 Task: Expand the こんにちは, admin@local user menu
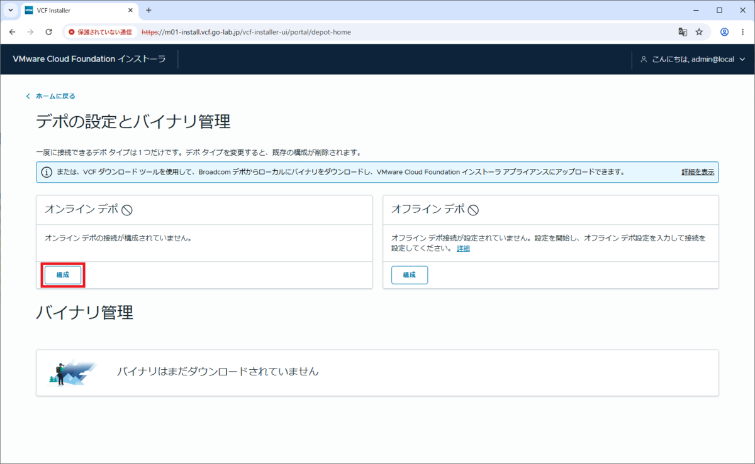click(693, 59)
